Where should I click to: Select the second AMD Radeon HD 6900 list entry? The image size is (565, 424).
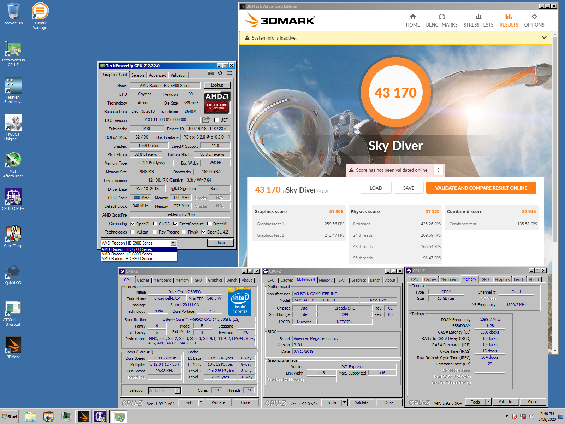pos(139,254)
